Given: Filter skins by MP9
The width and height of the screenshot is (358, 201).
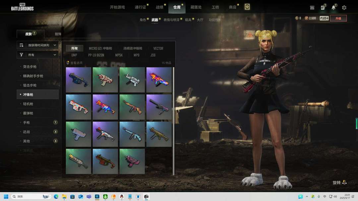Looking at the screenshot, I should click(x=137, y=55).
